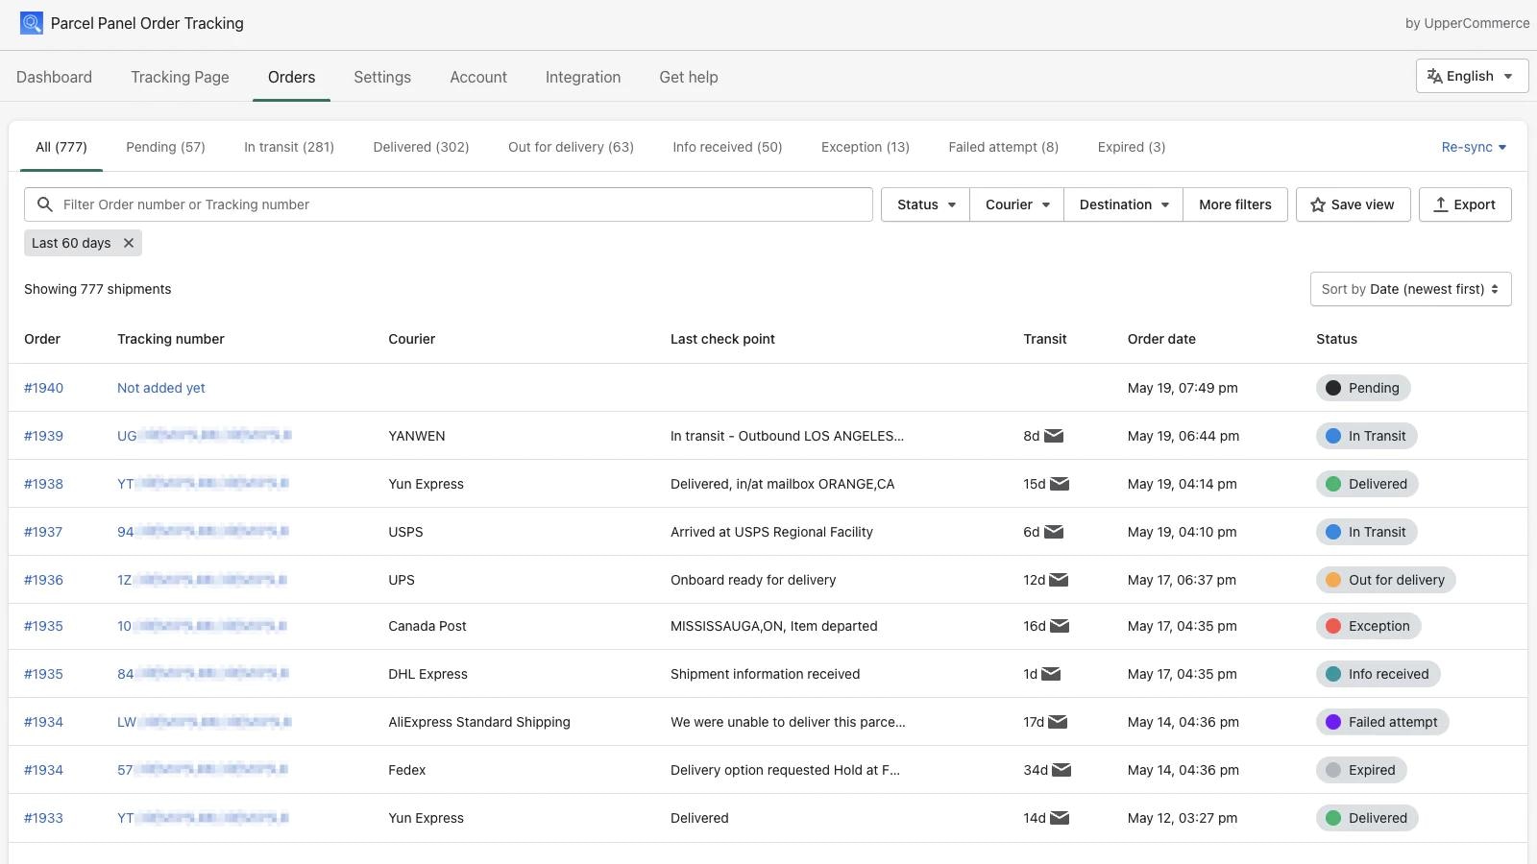1537x864 pixels.
Task: Click the magnifying glass icon in filter bar
Action: click(x=44, y=204)
